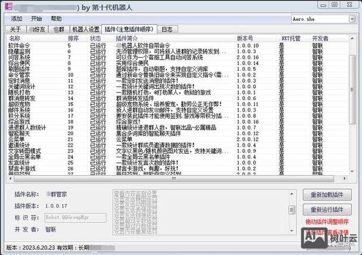Click the description box scroll-up arrow

292,194
